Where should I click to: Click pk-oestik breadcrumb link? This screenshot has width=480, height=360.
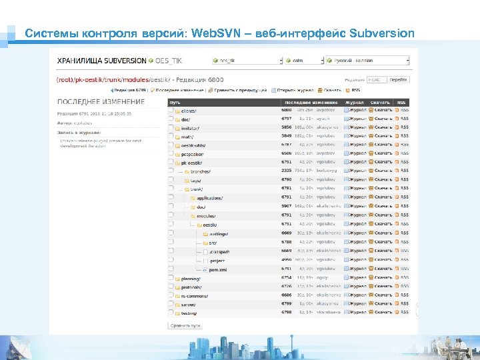pyautogui.click(x=89, y=80)
